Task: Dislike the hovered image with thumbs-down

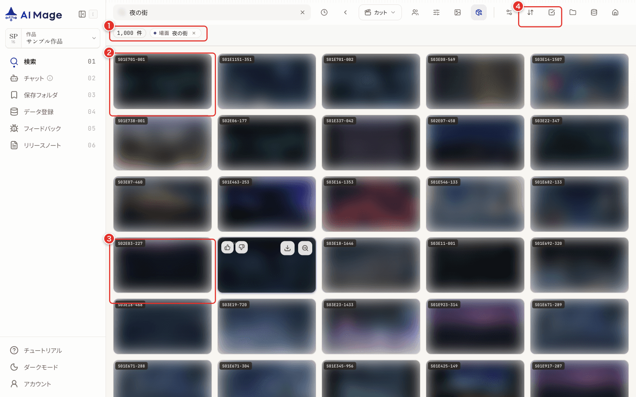Action: point(242,247)
